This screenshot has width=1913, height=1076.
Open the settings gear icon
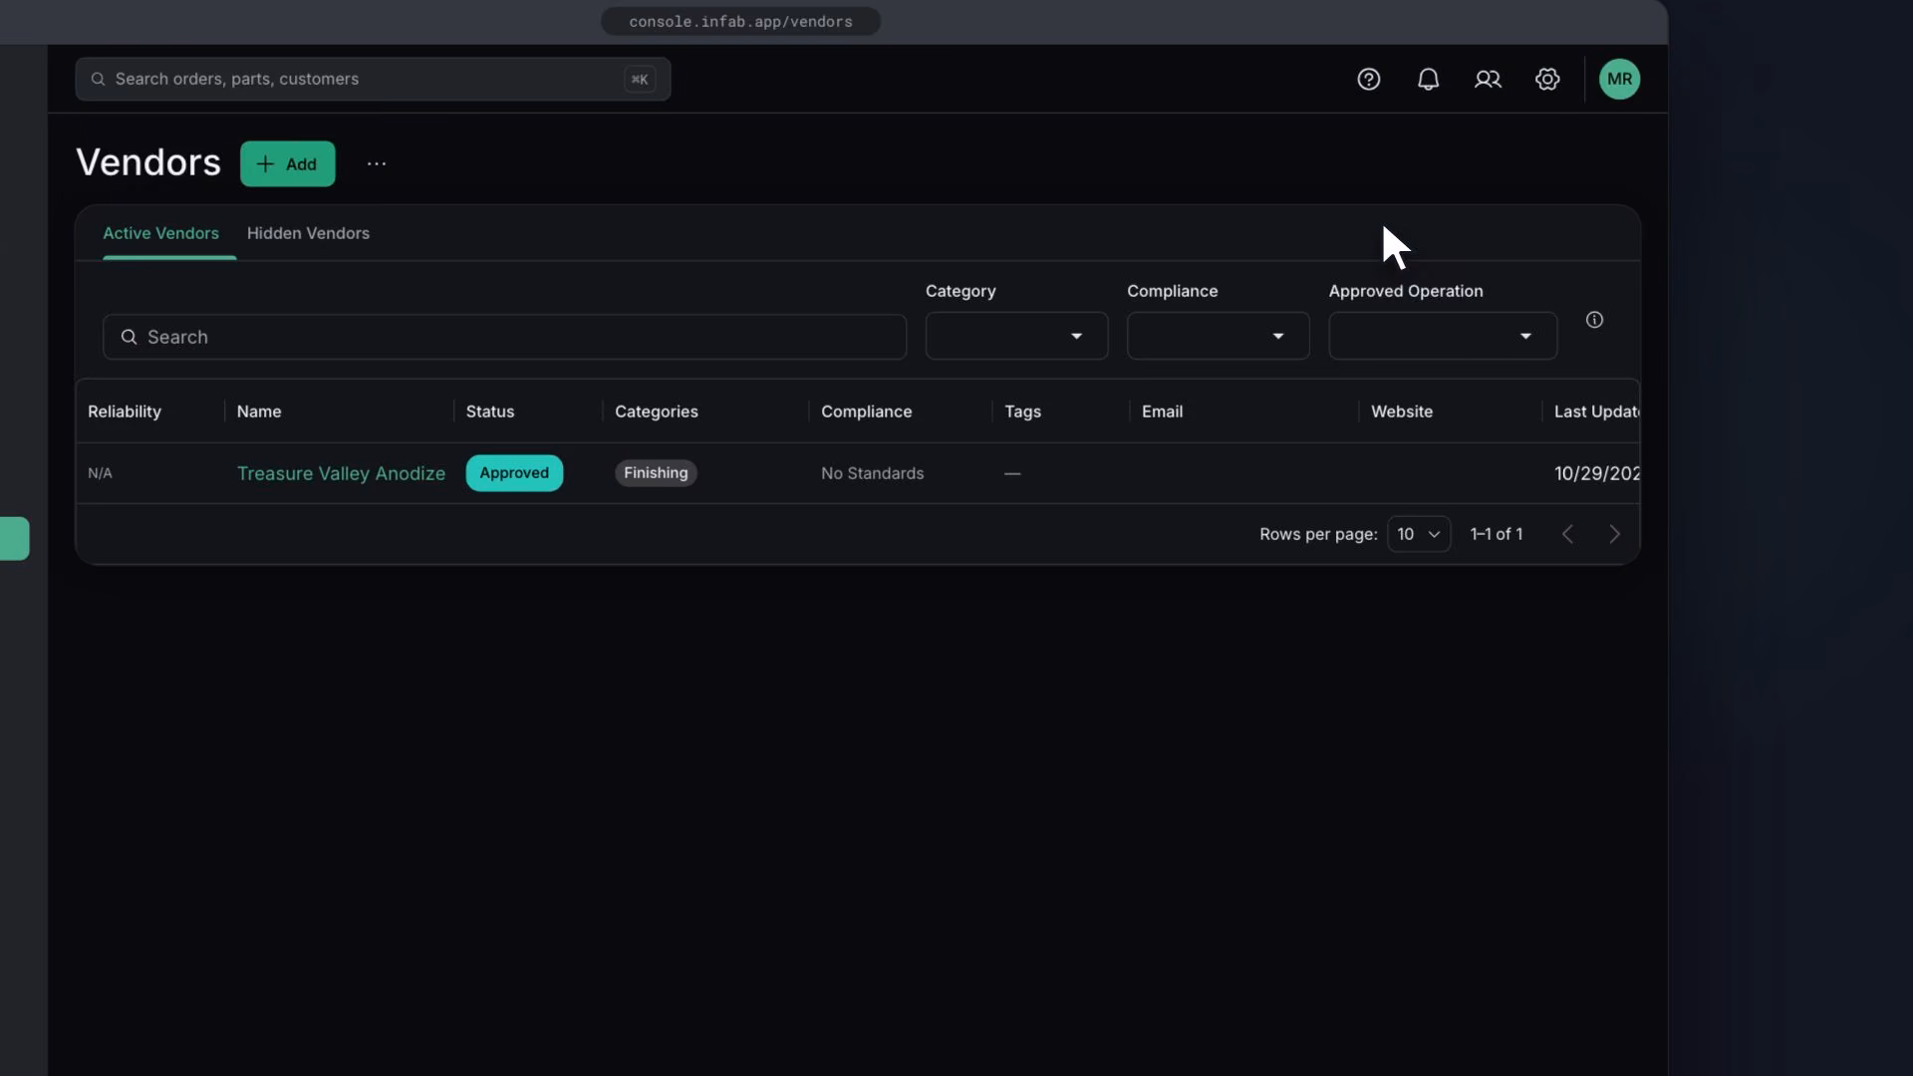pos(1547,79)
